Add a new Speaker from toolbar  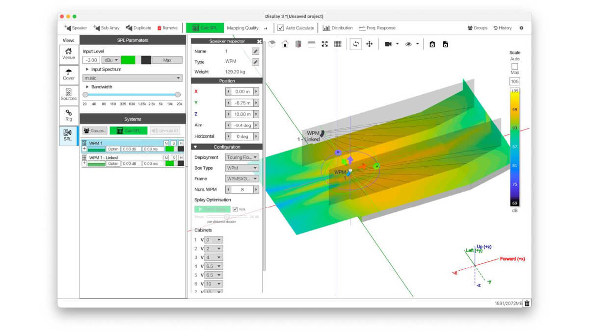(75, 28)
